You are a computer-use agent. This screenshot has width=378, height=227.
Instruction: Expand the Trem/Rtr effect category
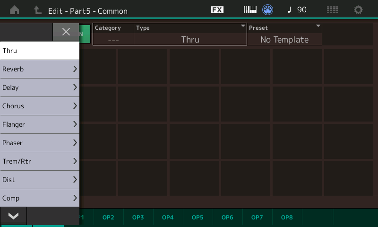pos(40,161)
